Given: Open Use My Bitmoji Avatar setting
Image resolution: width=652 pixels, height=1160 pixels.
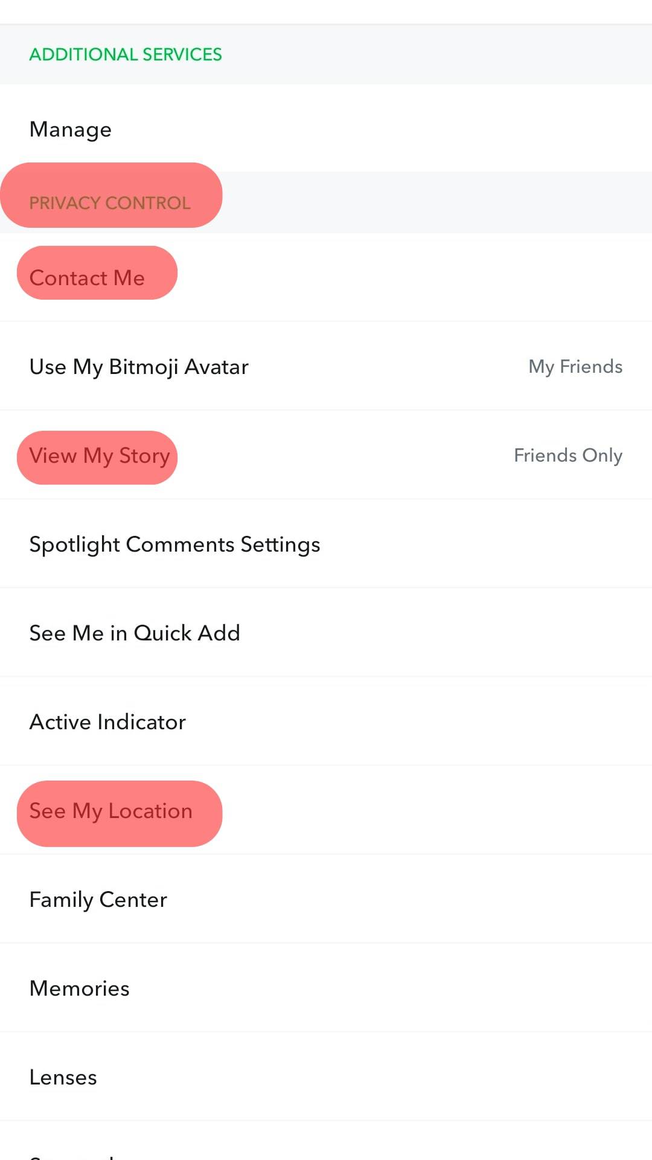Looking at the screenshot, I should point(139,367).
